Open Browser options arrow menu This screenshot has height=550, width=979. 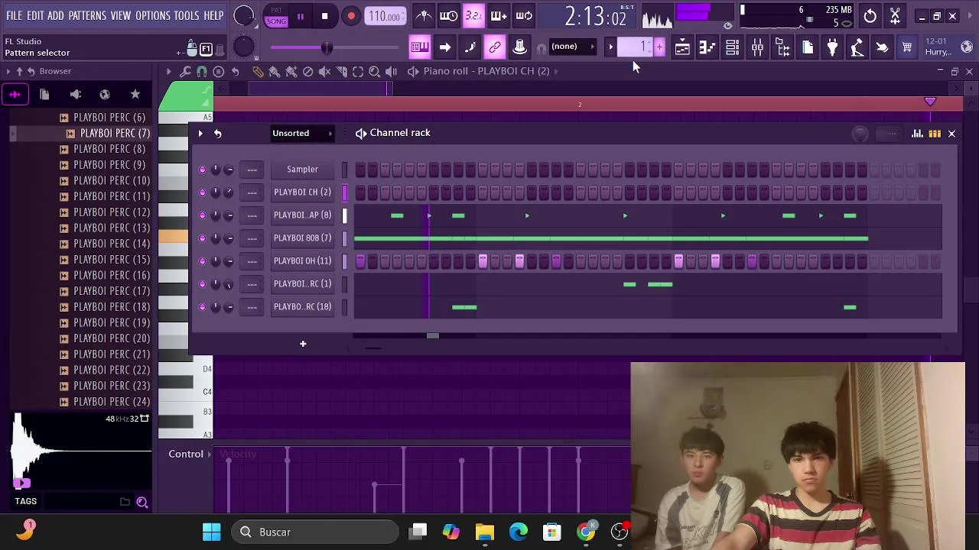[8, 71]
